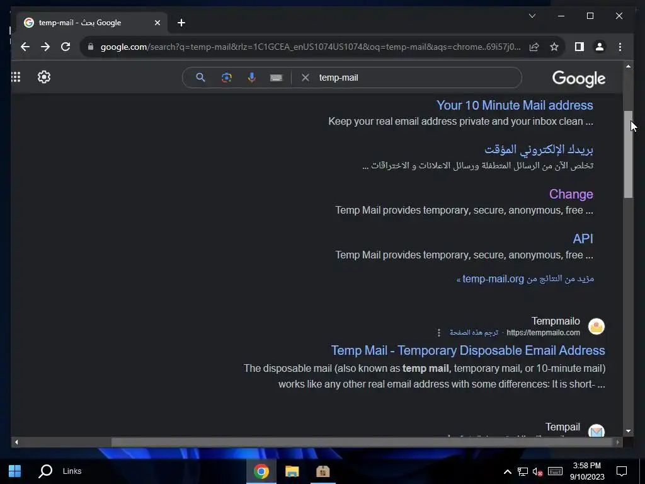Open the muted volume control

point(537,471)
